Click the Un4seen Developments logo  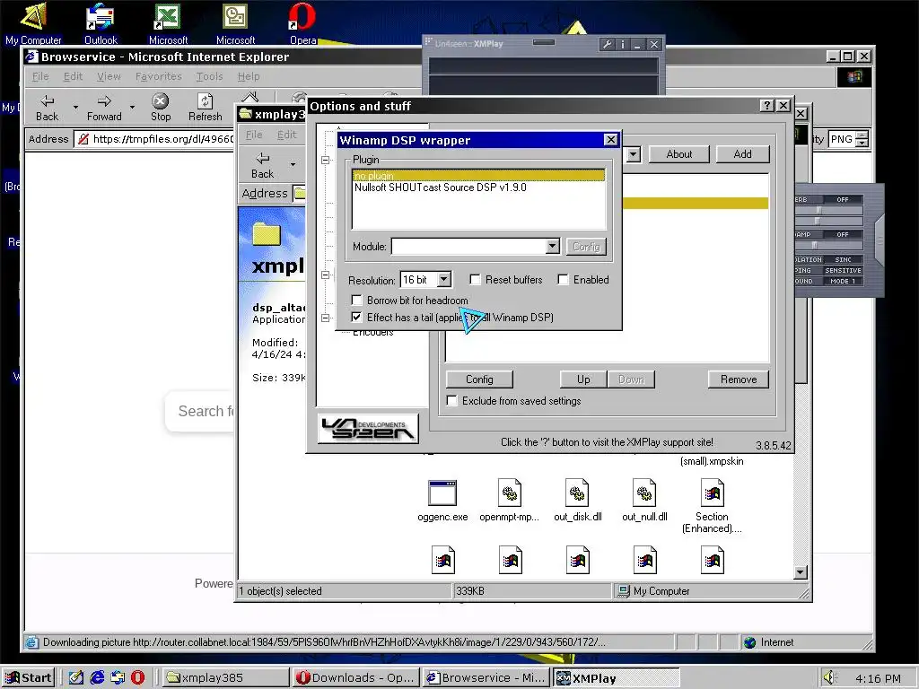tap(368, 429)
